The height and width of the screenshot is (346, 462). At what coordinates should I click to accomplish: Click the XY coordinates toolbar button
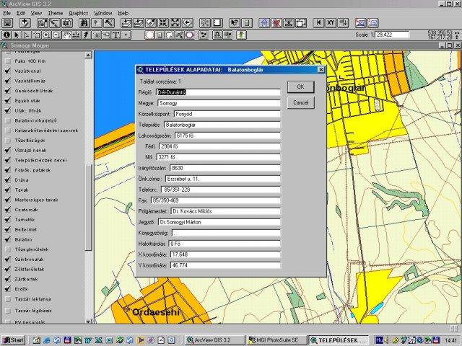click(x=330, y=24)
